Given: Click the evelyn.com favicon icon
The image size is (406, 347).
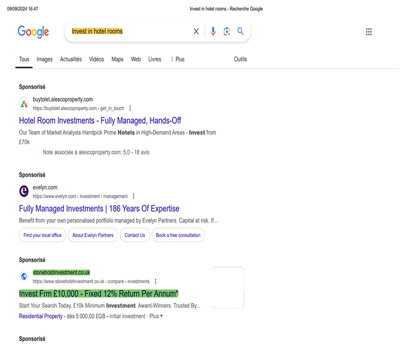Looking at the screenshot, I should [24, 191].
